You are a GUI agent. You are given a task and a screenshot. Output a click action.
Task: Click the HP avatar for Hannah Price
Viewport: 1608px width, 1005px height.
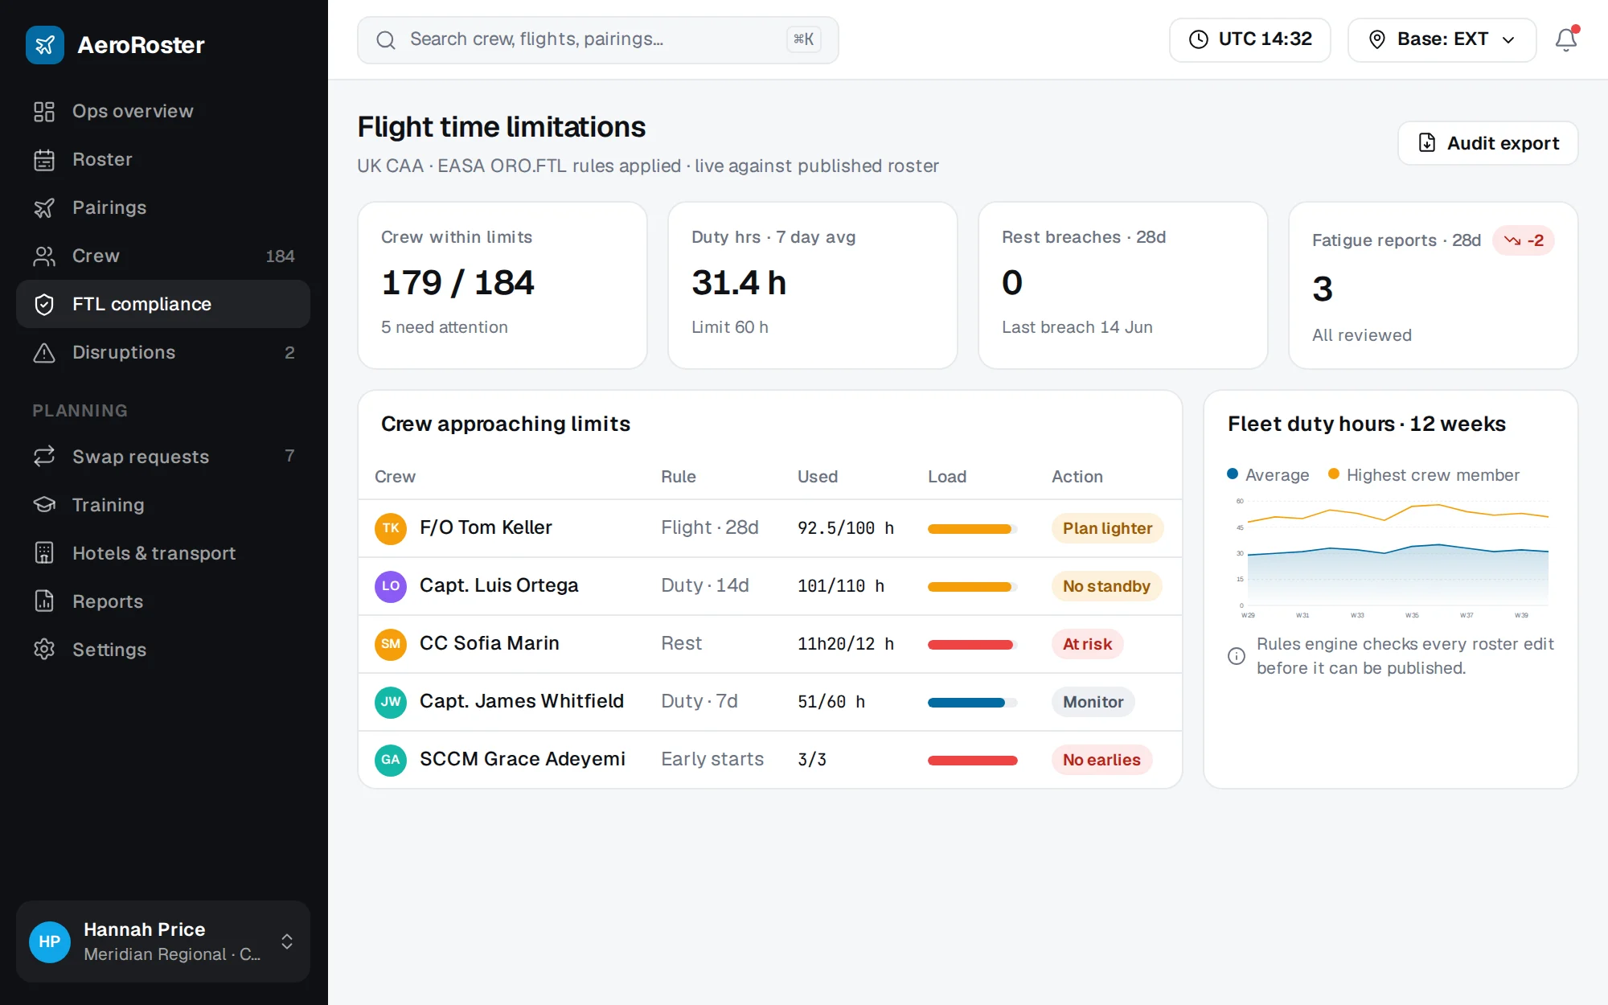point(50,941)
